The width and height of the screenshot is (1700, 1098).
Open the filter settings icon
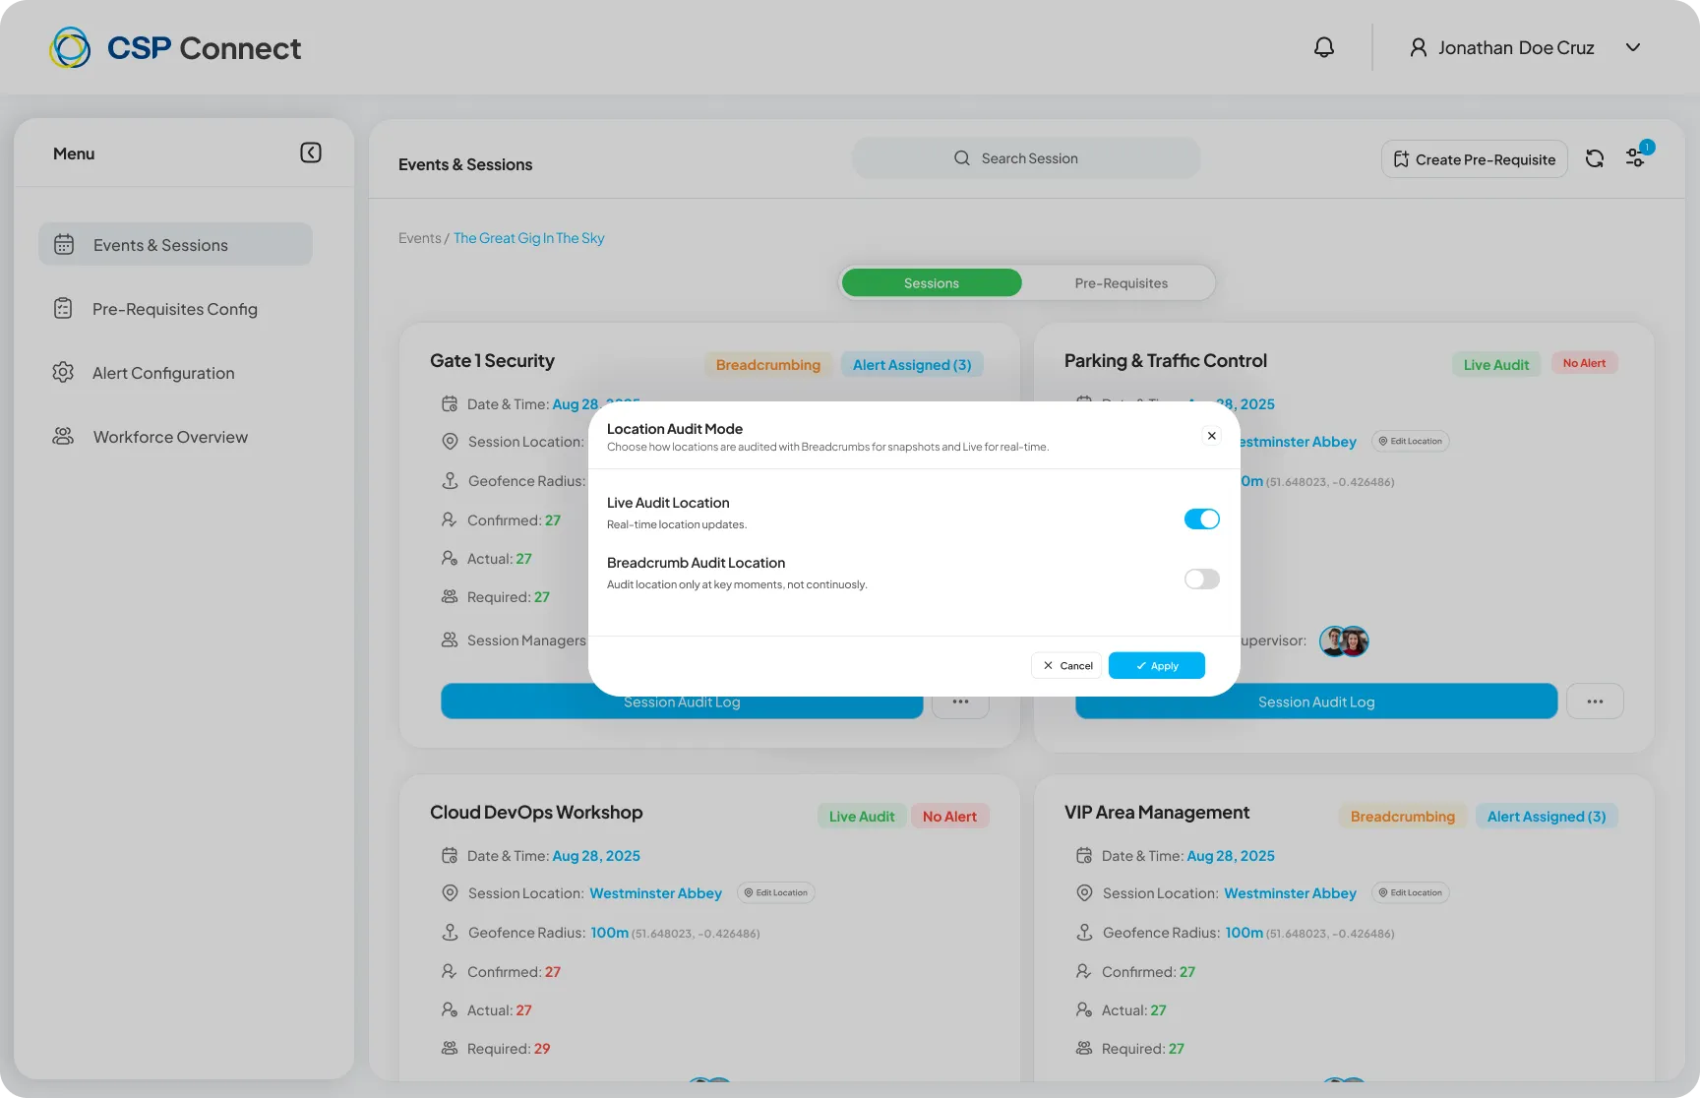pos(1635,157)
